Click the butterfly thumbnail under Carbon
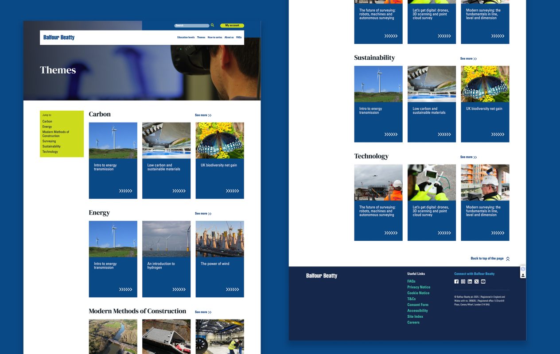Viewport: 560px width, 354px height. tap(220, 141)
